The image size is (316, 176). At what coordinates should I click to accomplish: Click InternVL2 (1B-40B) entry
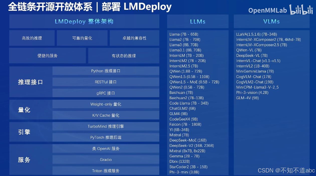click(x=253, y=66)
